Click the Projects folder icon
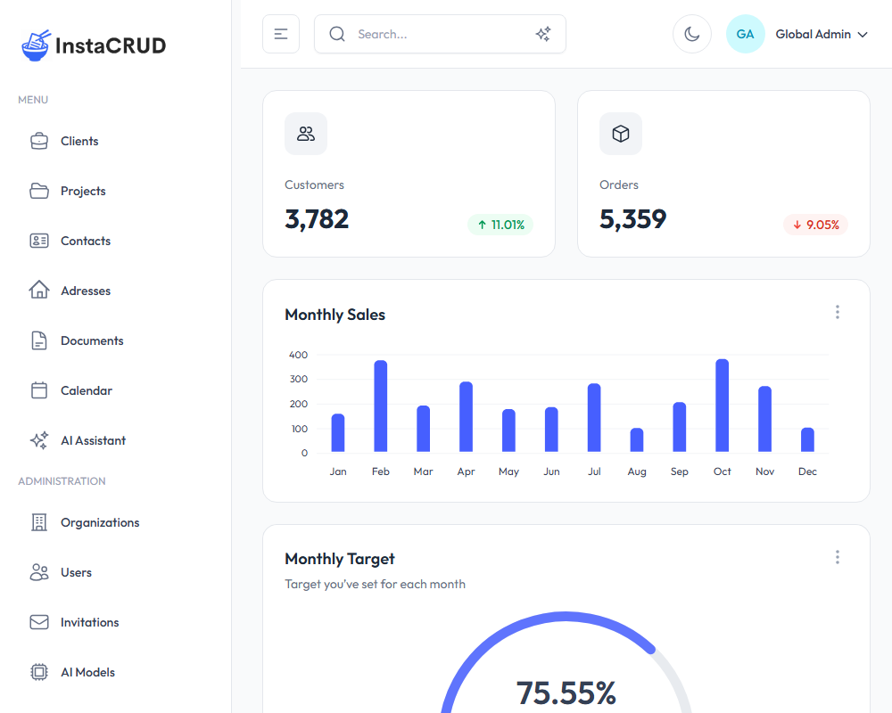The height and width of the screenshot is (713, 892). coord(39,191)
